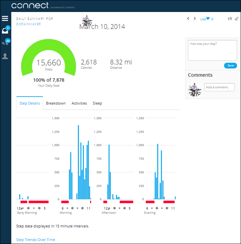This screenshot has height=244, width=241.
Task: Open the DCRAINMAKER profile link
Action: tap(28, 24)
